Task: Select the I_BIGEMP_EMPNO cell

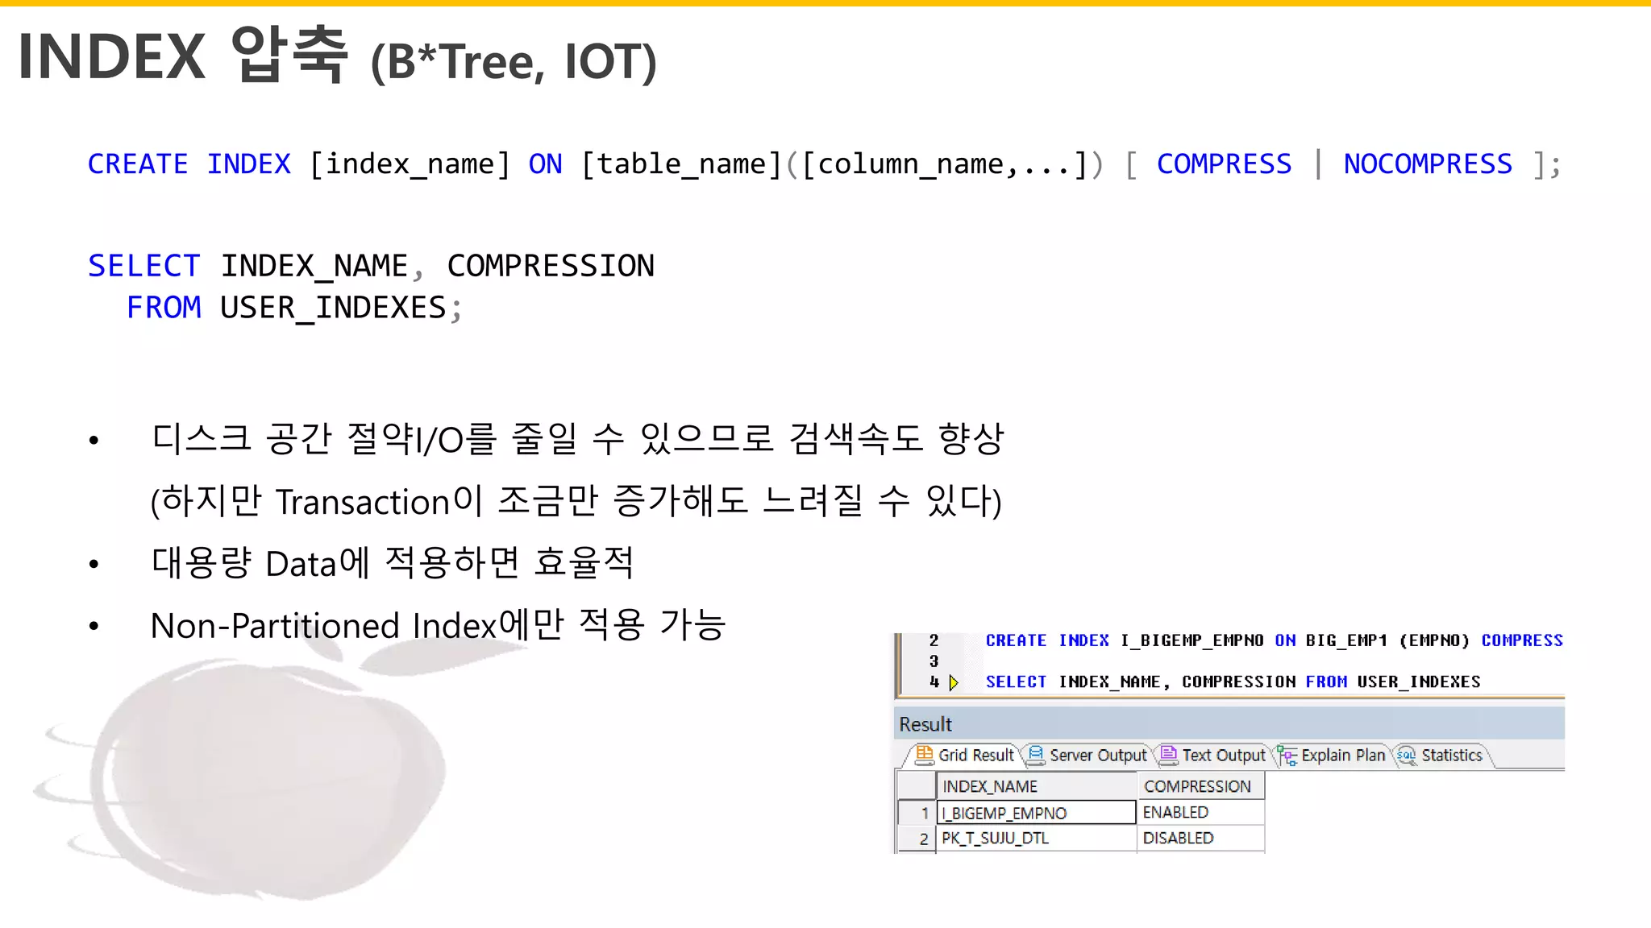Action: click(x=1036, y=813)
